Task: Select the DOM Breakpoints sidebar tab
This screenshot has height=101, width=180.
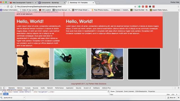Action: coord(141,91)
